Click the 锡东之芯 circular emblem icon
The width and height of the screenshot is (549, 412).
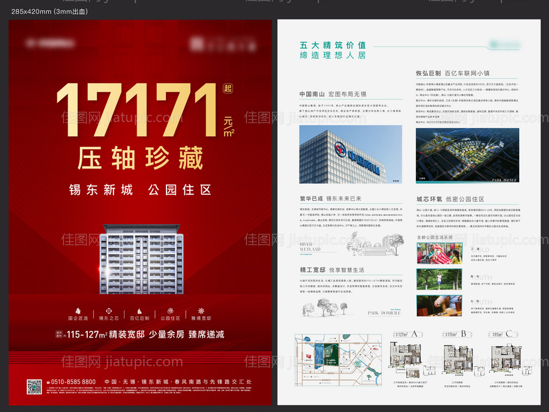tap(108, 311)
